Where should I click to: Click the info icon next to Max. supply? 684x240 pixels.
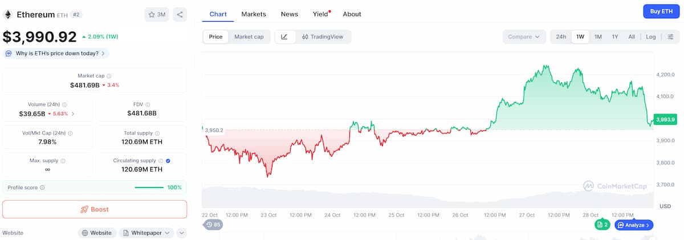(x=62, y=161)
